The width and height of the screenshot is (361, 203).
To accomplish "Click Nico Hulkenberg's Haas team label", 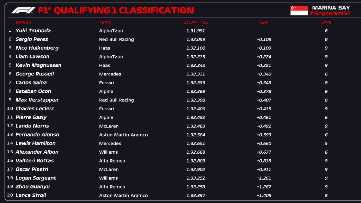I will pyautogui.click(x=105, y=48).
